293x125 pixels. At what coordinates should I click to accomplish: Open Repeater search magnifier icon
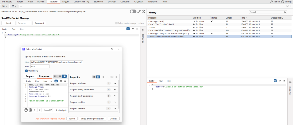point(287,6)
